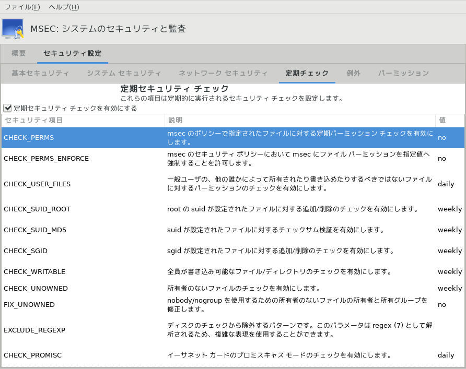Select the FIX_UNOWNED row
The height and width of the screenshot is (369, 466).
click(x=232, y=305)
